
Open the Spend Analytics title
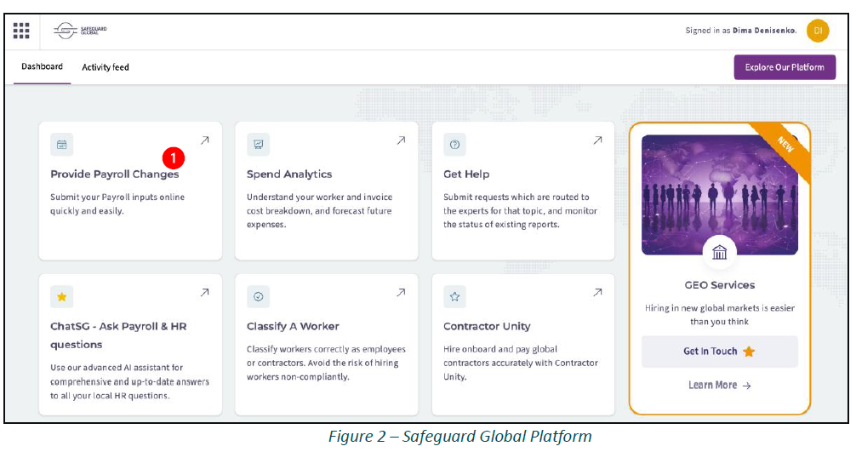(x=289, y=175)
